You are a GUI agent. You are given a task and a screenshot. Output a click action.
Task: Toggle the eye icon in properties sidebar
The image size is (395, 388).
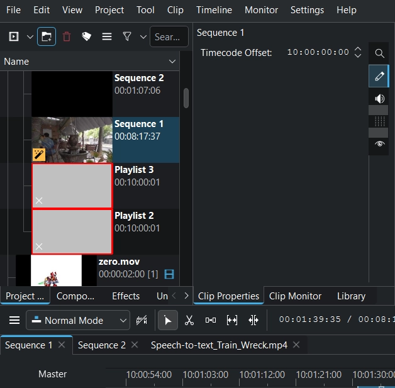click(x=379, y=144)
